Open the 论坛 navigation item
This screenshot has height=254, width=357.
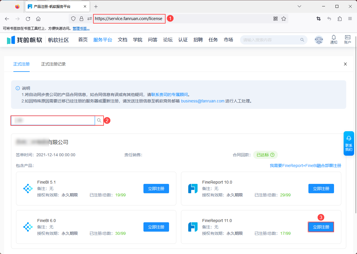(x=168, y=40)
